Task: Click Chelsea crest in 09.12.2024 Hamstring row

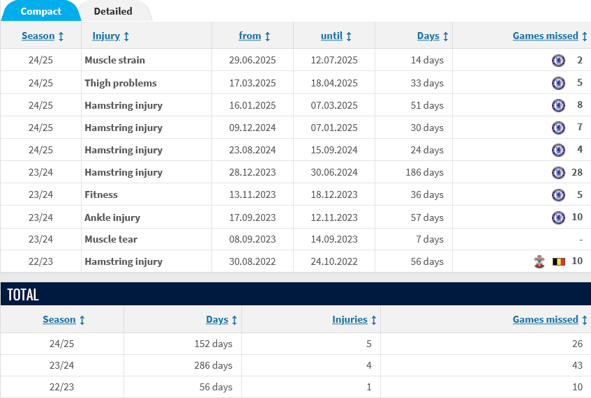Action: [x=558, y=128]
